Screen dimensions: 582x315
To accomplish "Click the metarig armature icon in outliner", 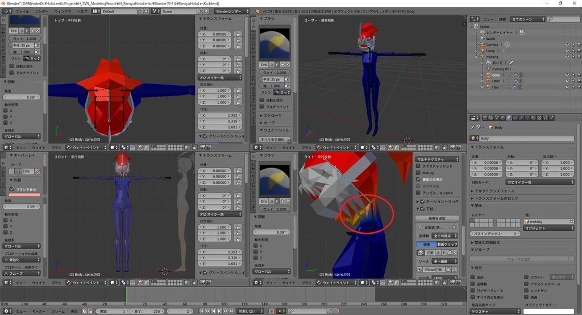I will [483, 57].
